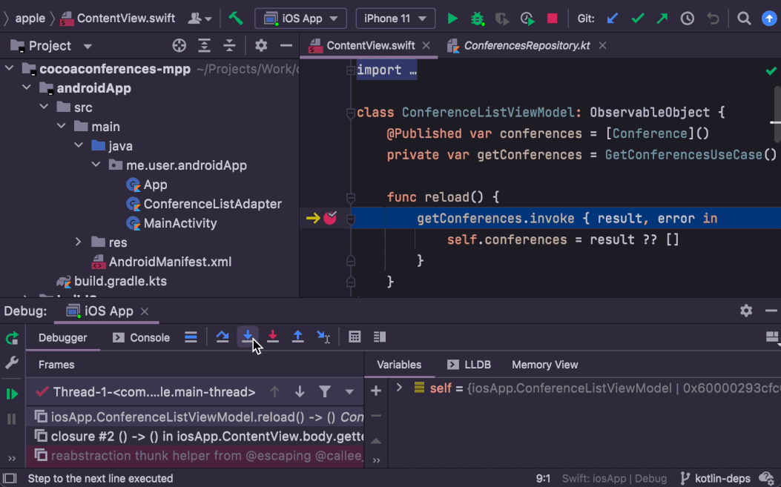Open the iPhone 11 device dropdown
781x487 pixels.
pyautogui.click(x=395, y=19)
